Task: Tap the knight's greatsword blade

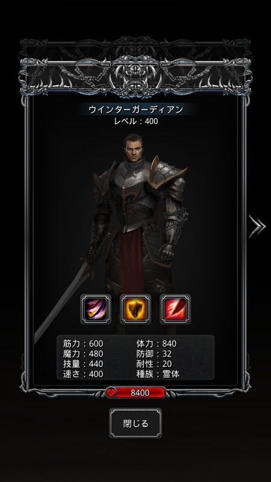Action: tap(61, 303)
